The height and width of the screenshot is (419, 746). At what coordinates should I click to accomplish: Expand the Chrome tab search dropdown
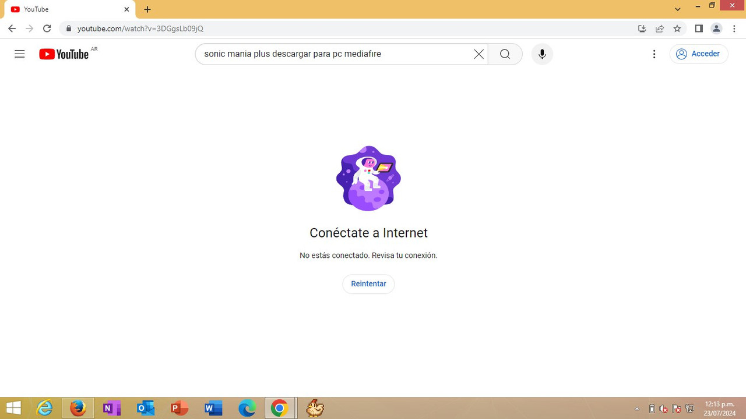click(x=678, y=9)
